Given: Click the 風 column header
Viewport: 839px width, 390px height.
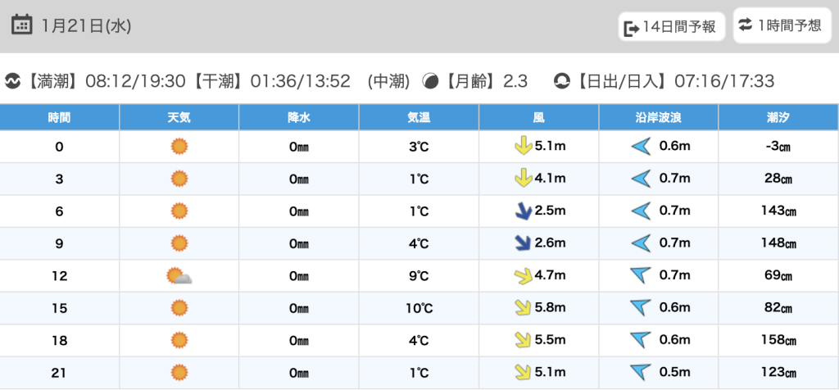Looking at the screenshot, I should click(538, 117).
